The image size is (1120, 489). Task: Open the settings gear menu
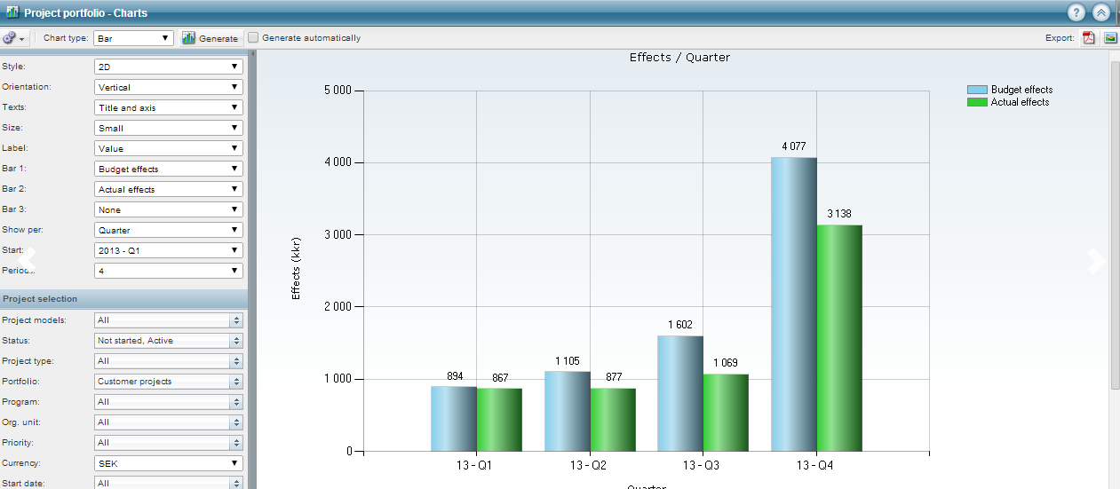(13, 38)
